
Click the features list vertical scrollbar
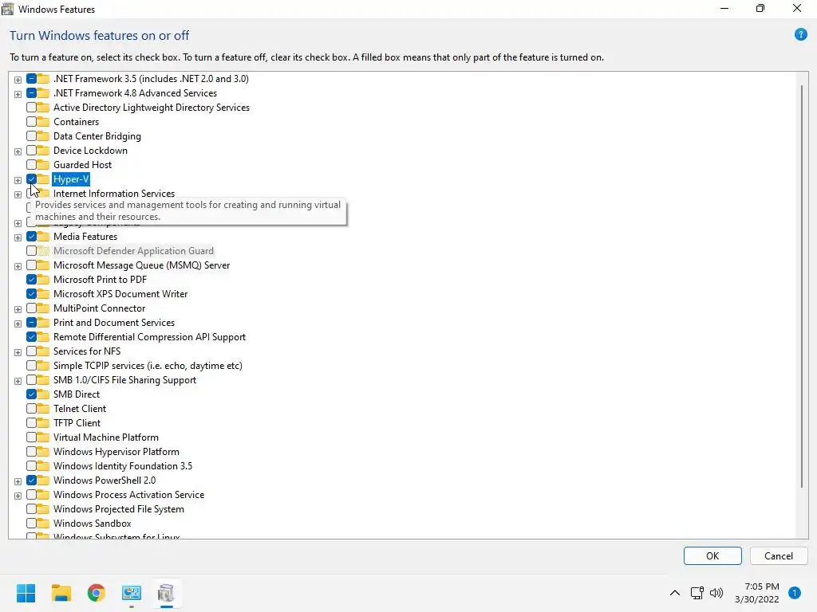point(802,286)
